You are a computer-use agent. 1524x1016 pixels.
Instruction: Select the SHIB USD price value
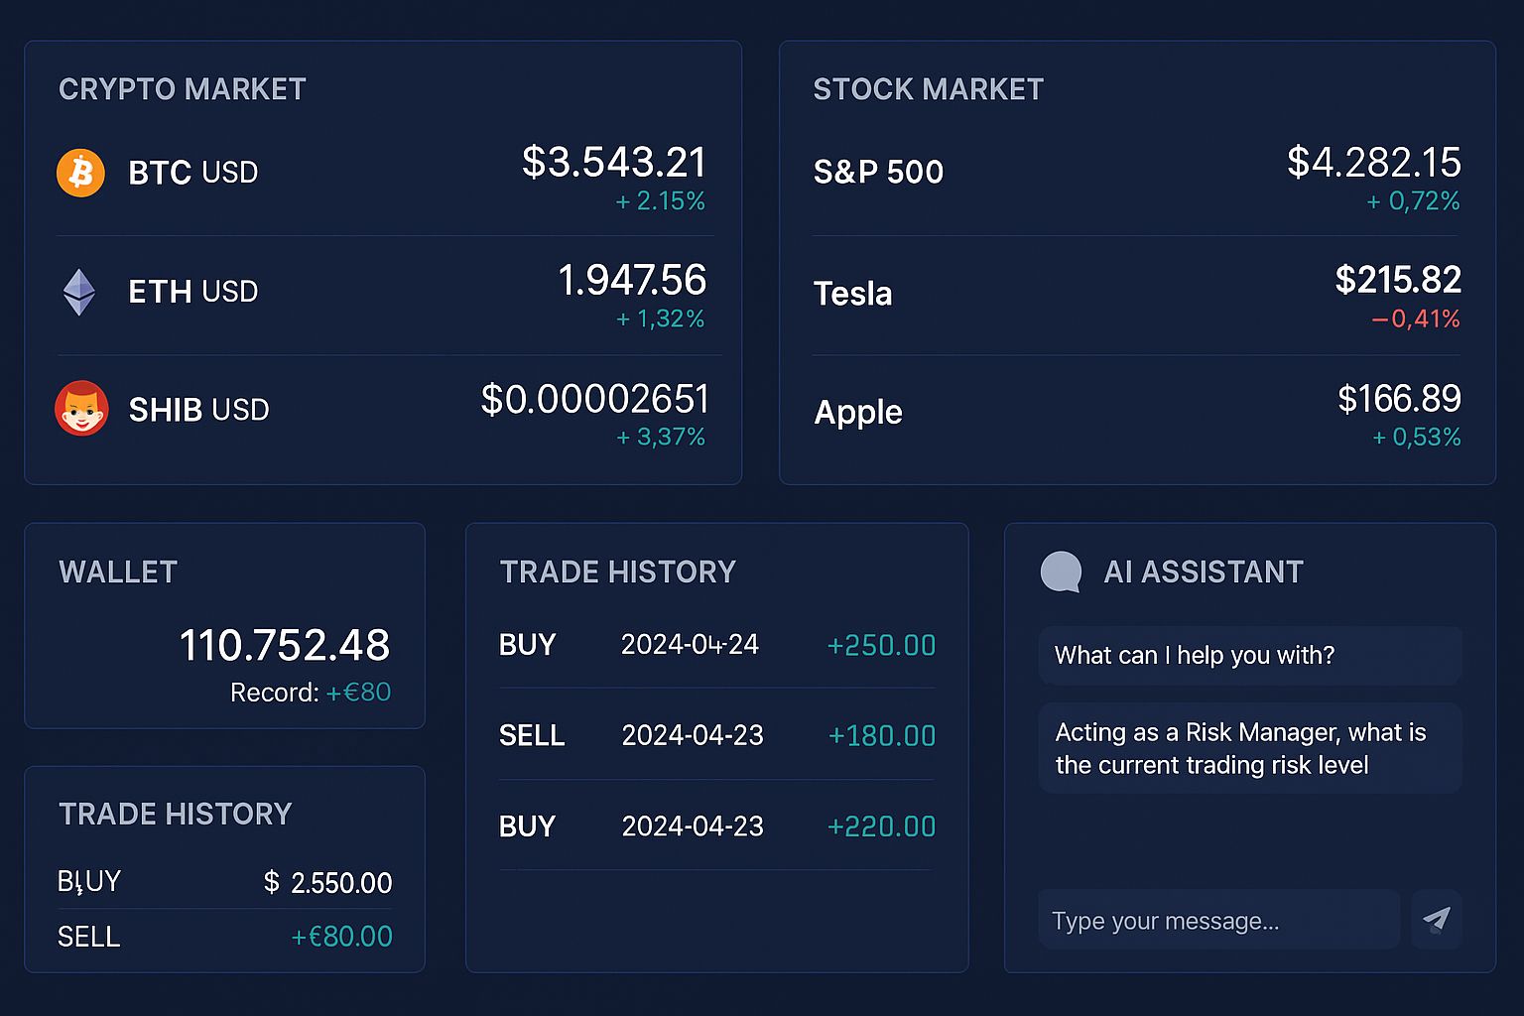[595, 400]
